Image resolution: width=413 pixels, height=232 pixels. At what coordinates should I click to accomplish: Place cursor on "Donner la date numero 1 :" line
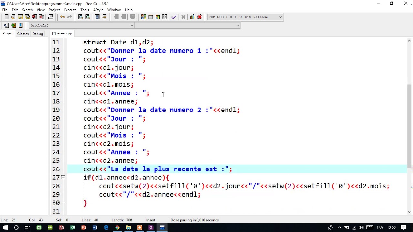(x=162, y=51)
